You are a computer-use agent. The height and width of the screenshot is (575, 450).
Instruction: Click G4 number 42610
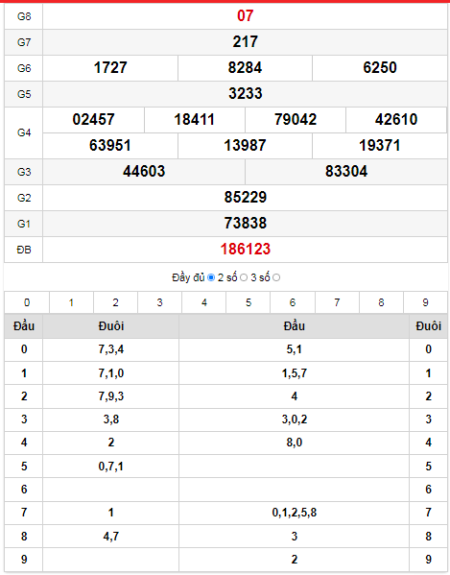(x=396, y=120)
